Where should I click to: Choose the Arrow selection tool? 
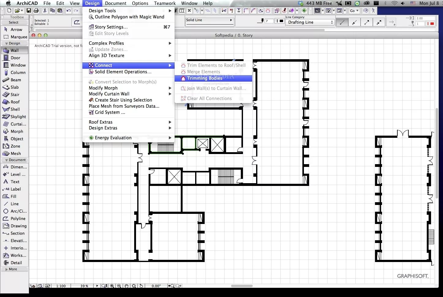click(x=14, y=29)
